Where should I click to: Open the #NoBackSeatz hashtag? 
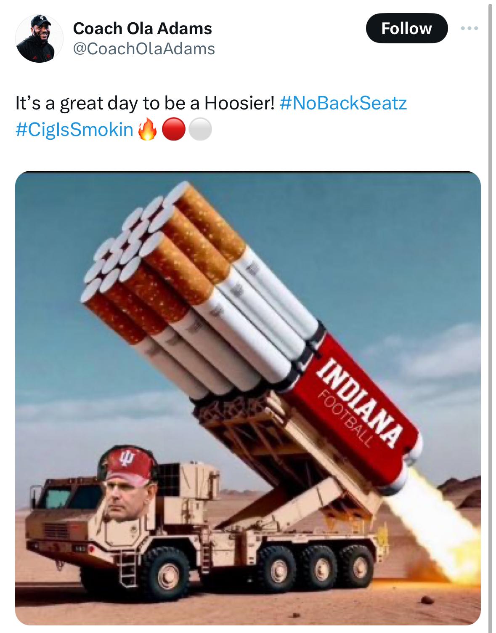[x=343, y=103]
